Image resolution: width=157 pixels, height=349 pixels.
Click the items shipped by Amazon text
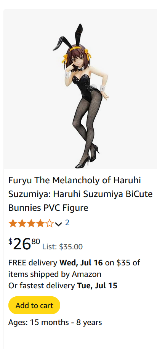[x=55, y=274]
